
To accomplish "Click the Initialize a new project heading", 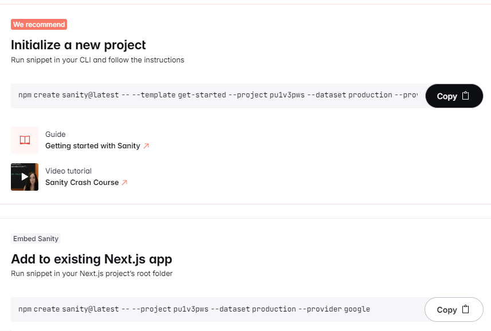I will (78, 45).
